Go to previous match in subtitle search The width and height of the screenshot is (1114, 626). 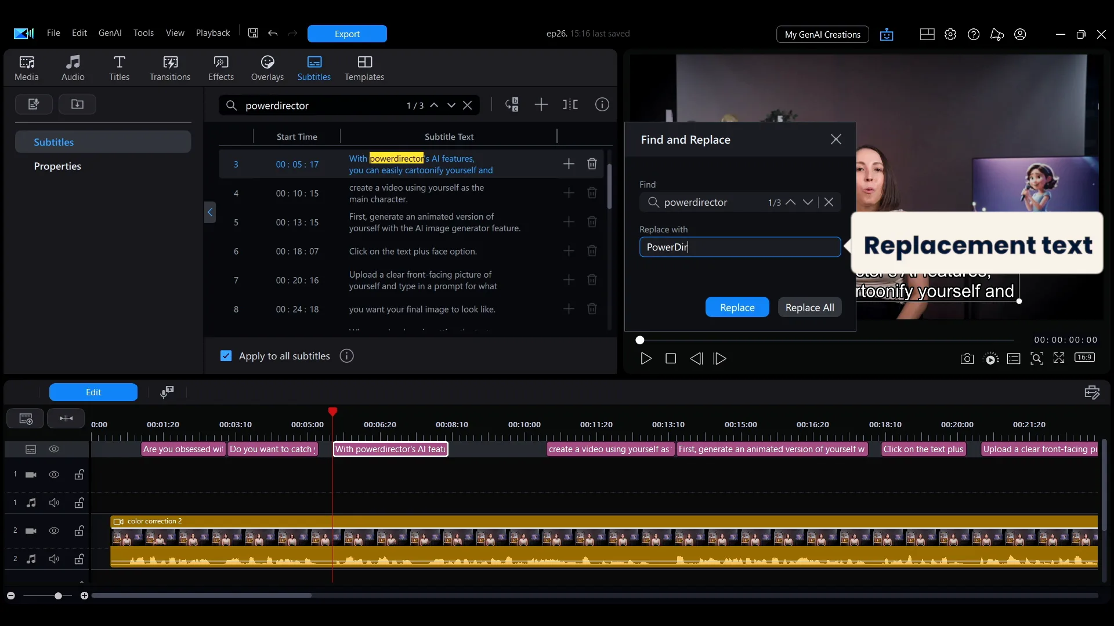coord(434,105)
